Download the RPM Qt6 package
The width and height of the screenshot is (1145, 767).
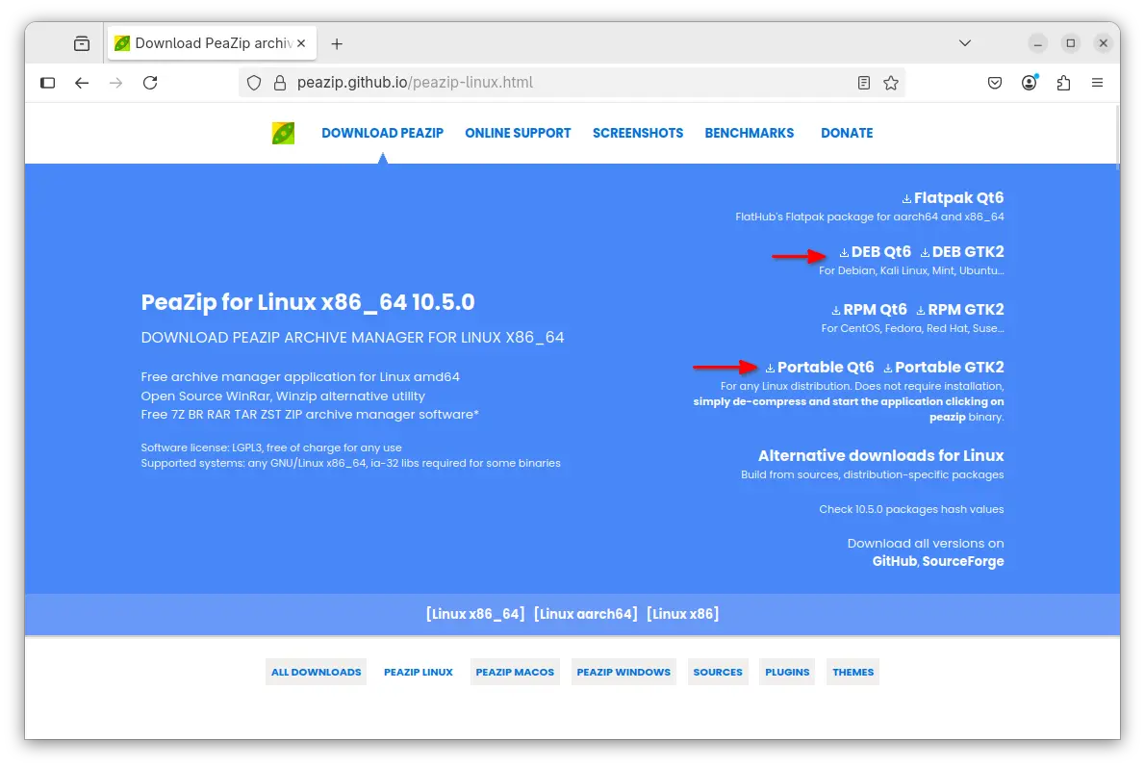pos(869,310)
